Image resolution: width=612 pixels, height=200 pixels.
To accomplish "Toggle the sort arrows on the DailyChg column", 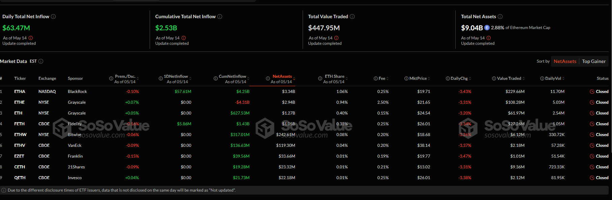I will 470,78.
